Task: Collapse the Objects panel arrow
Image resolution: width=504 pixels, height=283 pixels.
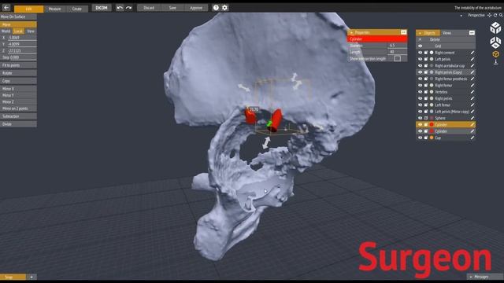Action: [420, 33]
